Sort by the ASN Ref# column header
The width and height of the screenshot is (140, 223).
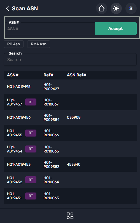76,75
